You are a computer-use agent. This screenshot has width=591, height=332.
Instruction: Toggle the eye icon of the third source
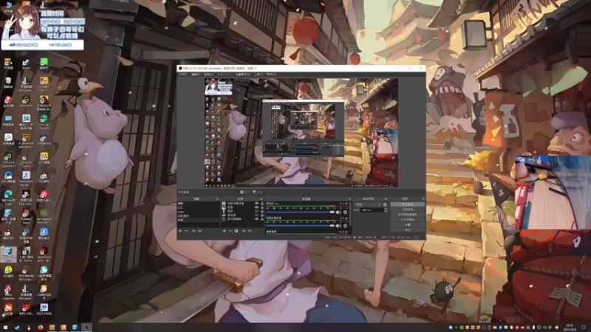pos(256,211)
